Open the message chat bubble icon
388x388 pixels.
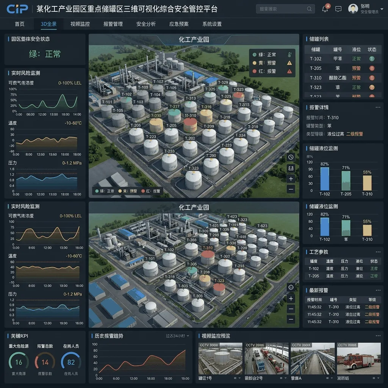click(x=338, y=9)
